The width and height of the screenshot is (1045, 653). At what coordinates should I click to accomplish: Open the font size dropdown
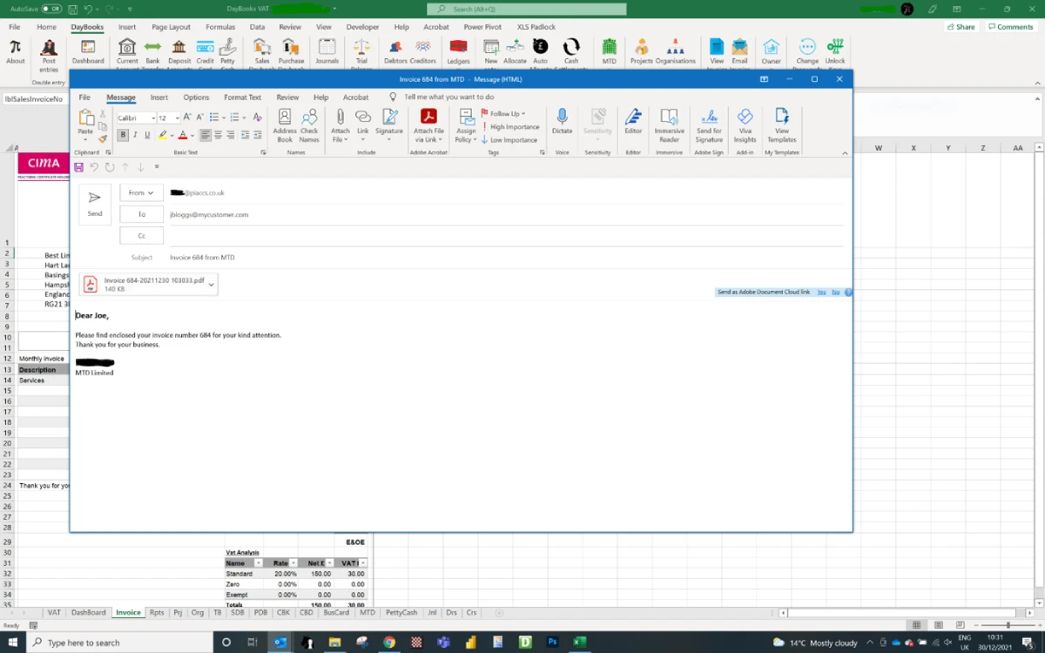(177, 118)
